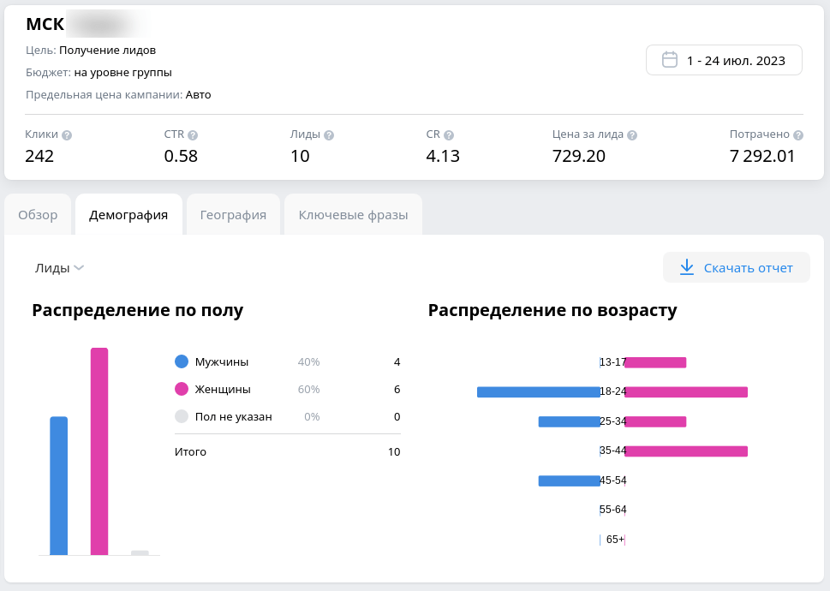
Task: Click help icon next to Потрачено
Action: [798, 135]
